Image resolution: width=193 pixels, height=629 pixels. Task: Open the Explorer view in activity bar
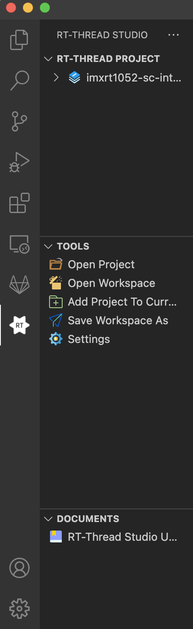19,40
